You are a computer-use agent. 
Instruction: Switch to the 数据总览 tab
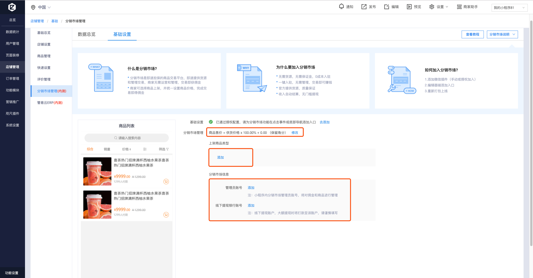(87, 34)
